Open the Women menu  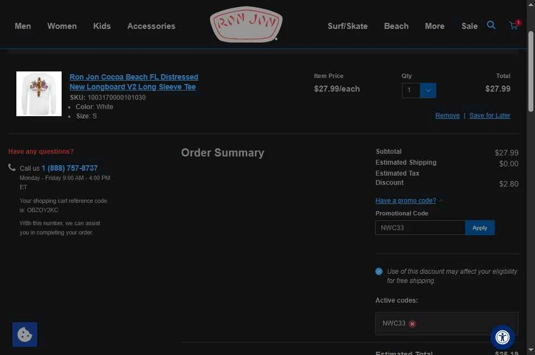tap(62, 26)
